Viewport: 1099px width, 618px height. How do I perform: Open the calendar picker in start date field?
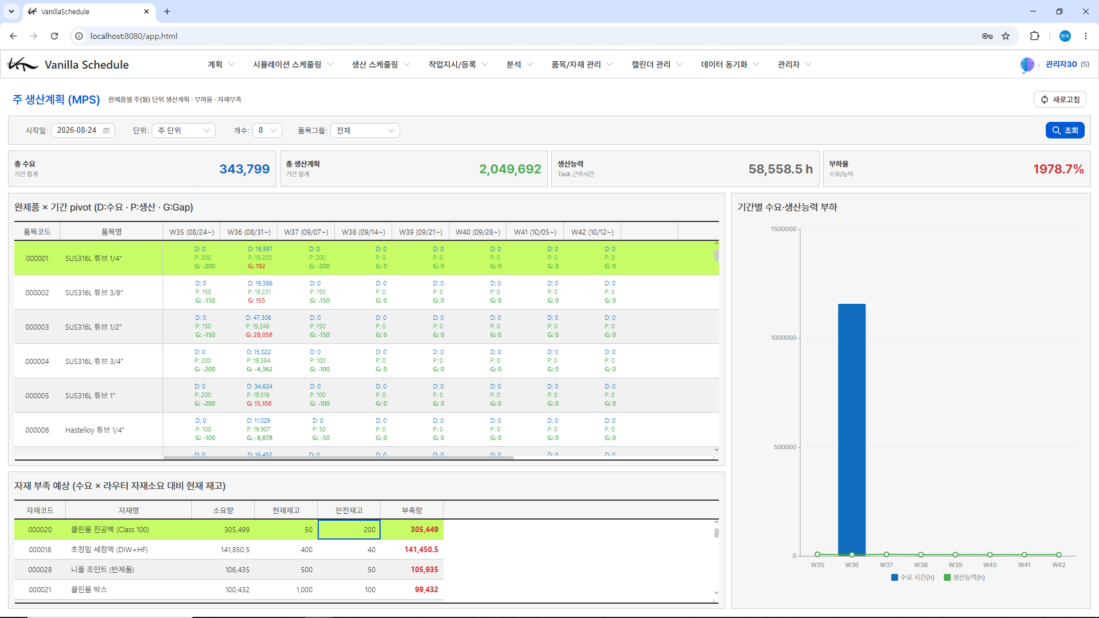click(106, 130)
